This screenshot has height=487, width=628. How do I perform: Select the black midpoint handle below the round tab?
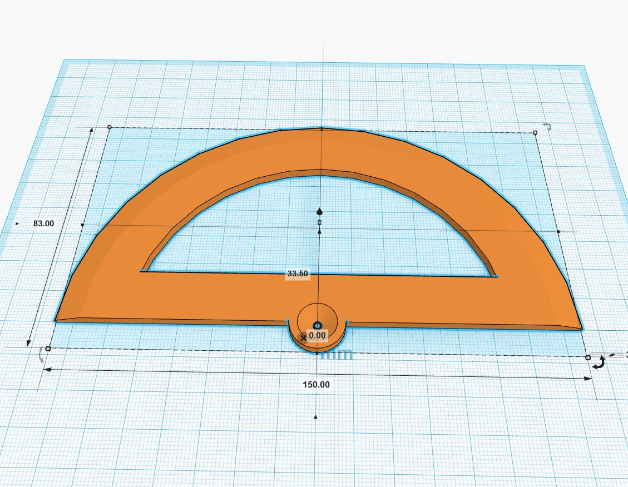317,354
